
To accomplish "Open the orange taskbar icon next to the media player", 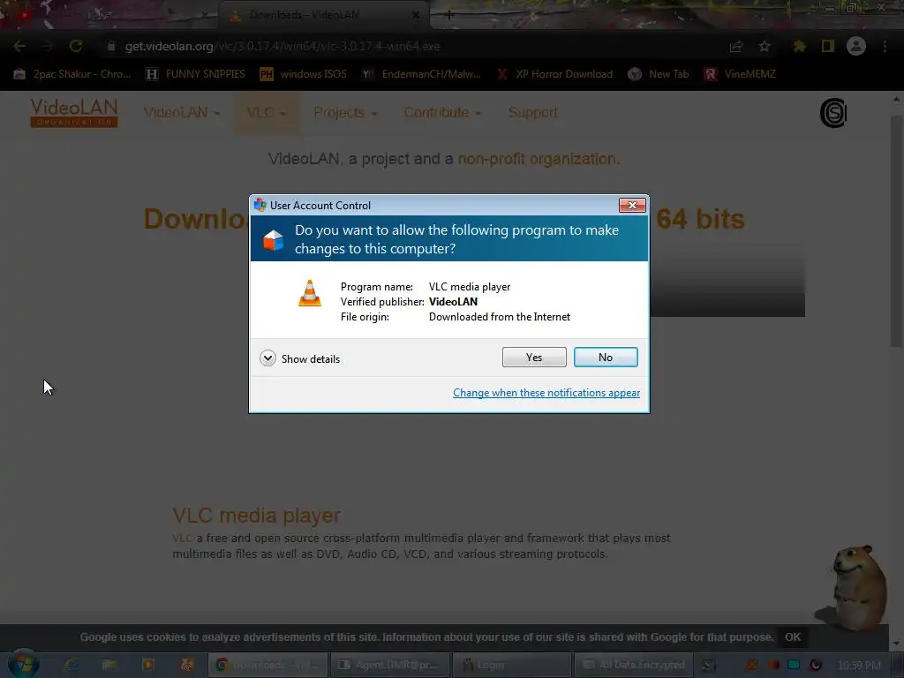I will (x=187, y=665).
